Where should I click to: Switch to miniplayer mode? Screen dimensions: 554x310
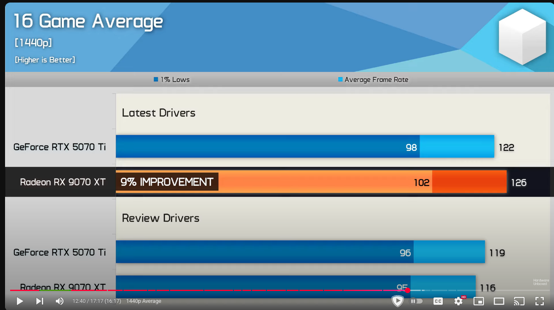point(478,301)
